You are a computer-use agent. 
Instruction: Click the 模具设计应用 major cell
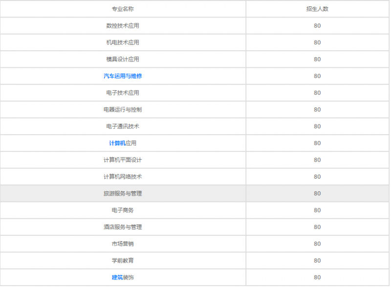tap(123, 59)
